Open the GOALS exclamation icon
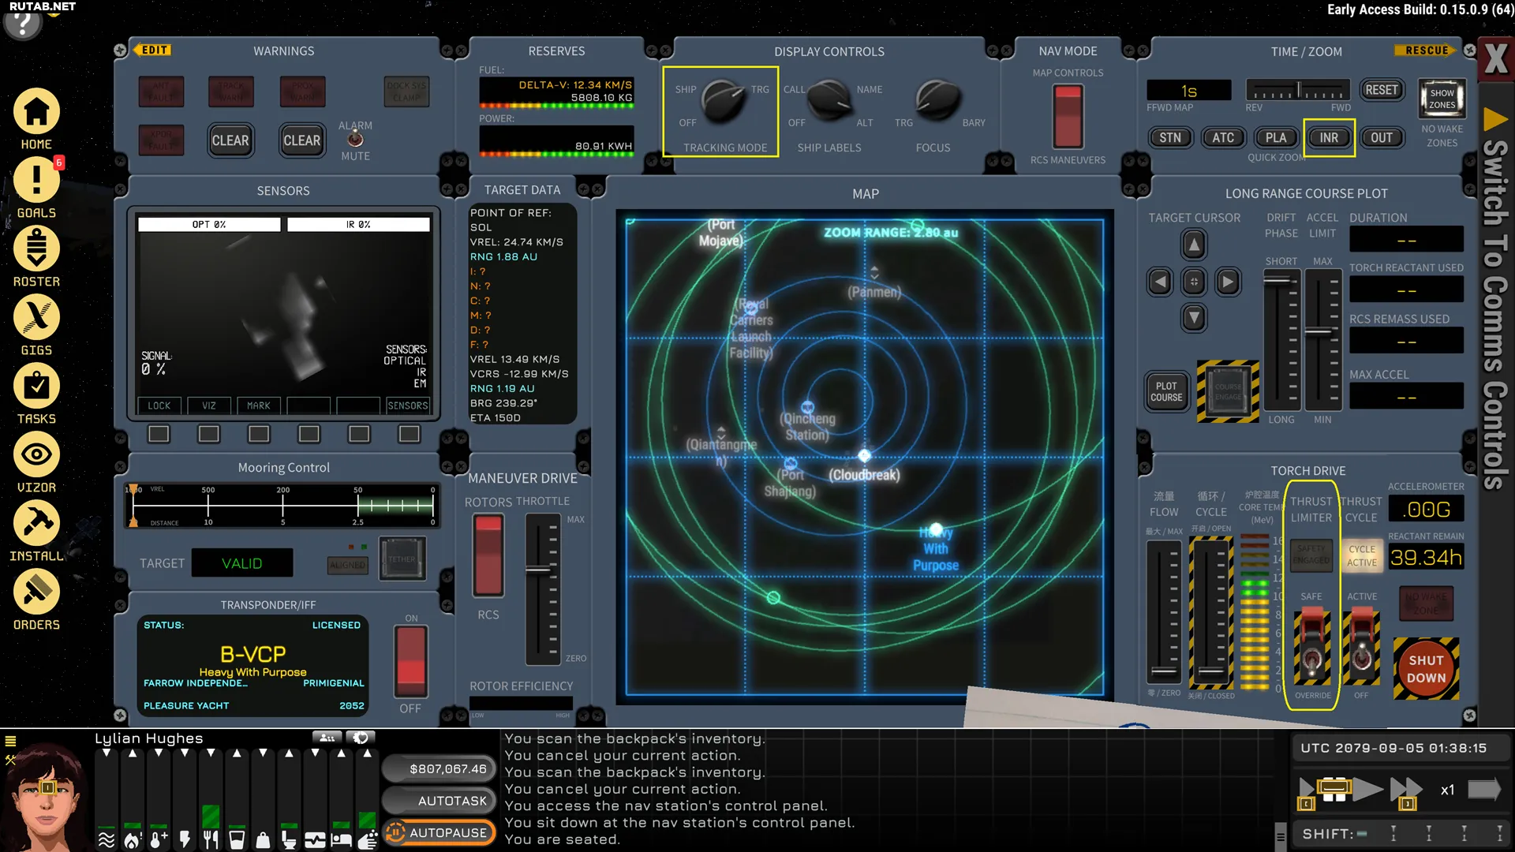The height and width of the screenshot is (852, 1515). [x=36, y=180]
